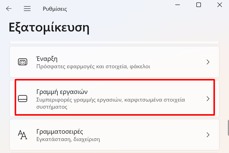This screenshot has width=229, height=153.
Task: Click the Γραμματοσειρές AA fonts icon
Action: 23,135
